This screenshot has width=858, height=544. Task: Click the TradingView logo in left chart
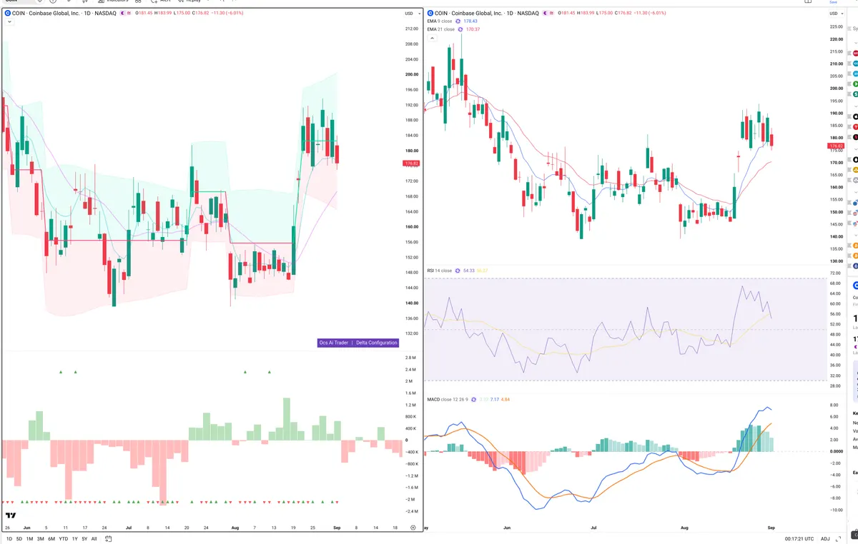[x=11, y=515]
